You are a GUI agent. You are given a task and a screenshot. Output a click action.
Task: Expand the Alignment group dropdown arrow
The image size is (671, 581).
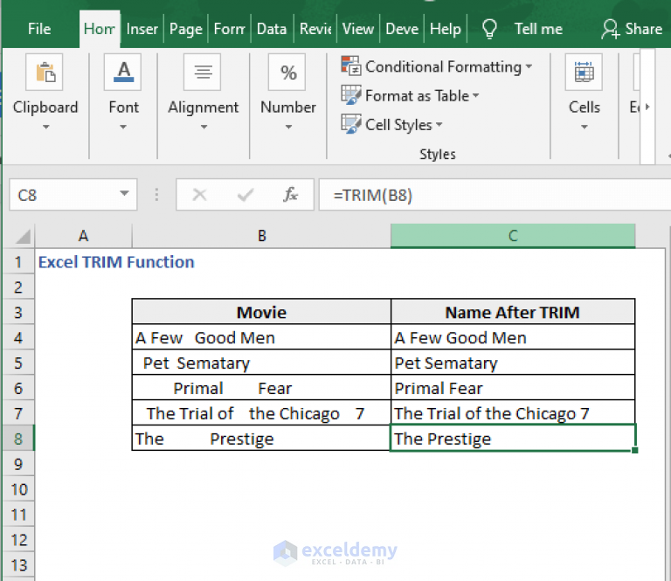204,127
